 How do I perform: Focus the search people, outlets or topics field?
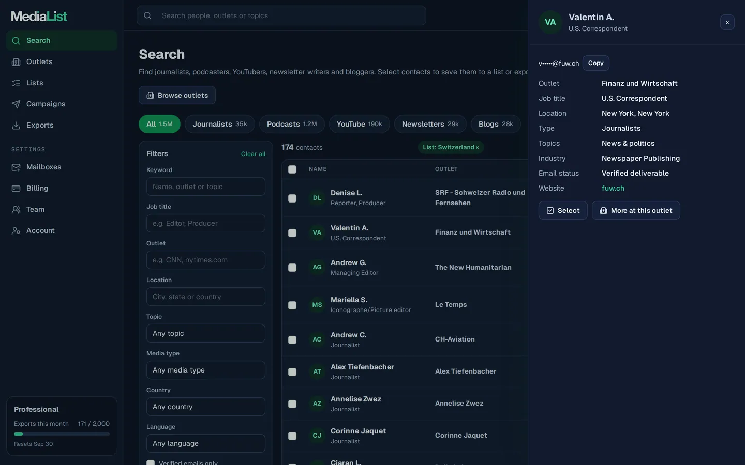(281, 16)
